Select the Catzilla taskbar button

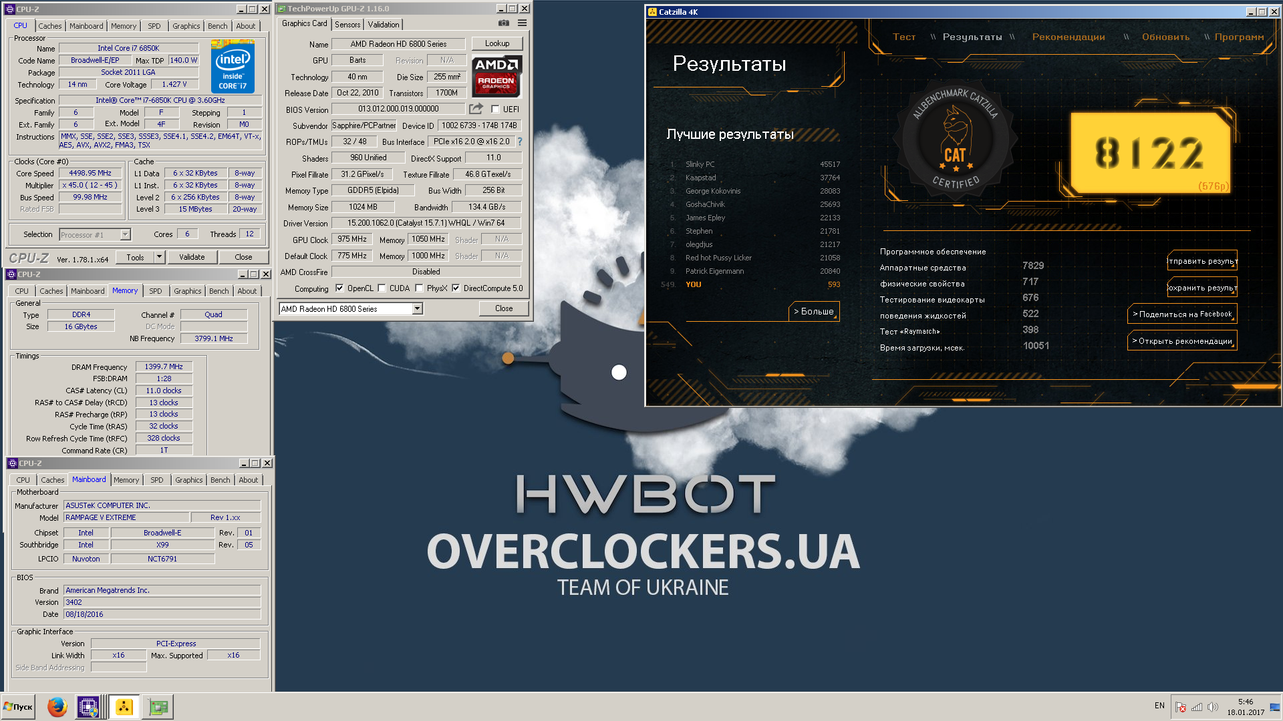click(124, 707)
